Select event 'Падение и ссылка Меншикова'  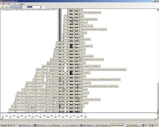[82, 46]
